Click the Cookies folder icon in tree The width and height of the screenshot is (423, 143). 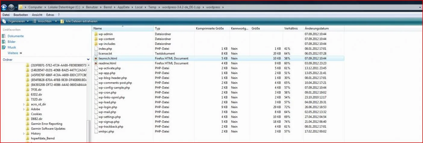(x=28, y=114)
